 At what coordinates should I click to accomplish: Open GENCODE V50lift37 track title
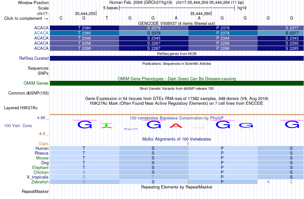176,23
